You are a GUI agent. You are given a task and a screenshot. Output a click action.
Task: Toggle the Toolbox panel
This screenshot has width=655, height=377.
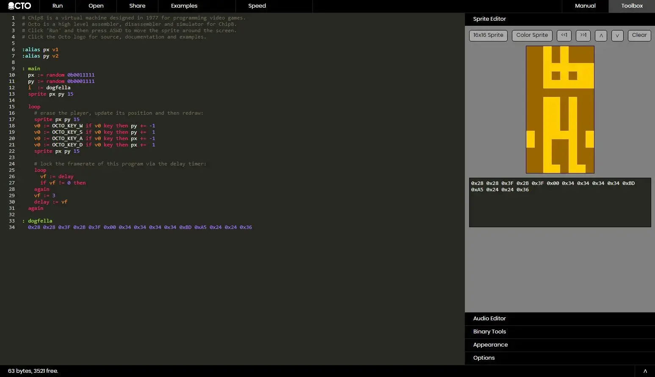point(632,6)
